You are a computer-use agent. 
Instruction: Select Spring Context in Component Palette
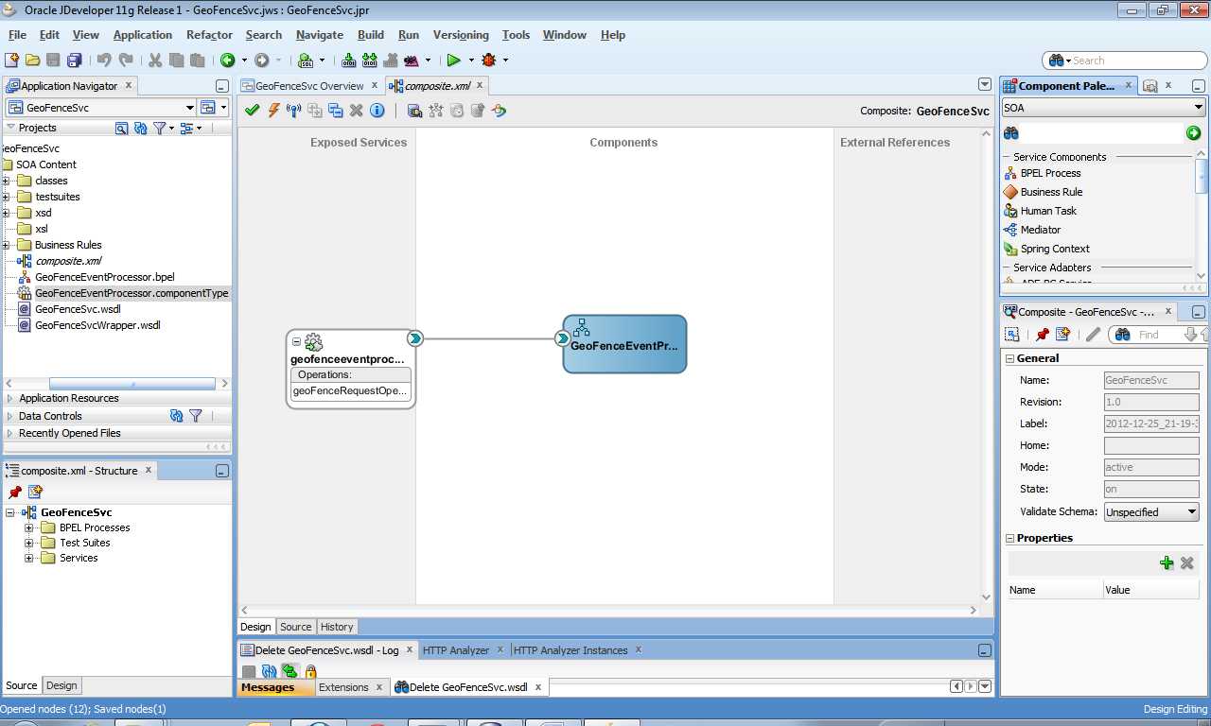point(1055,249)
